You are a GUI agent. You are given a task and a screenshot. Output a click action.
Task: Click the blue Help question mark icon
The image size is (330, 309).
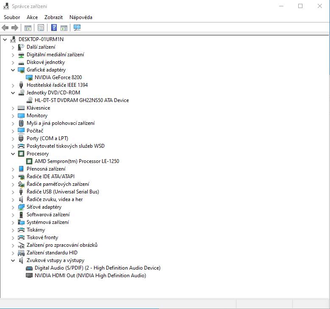point(54,28)
